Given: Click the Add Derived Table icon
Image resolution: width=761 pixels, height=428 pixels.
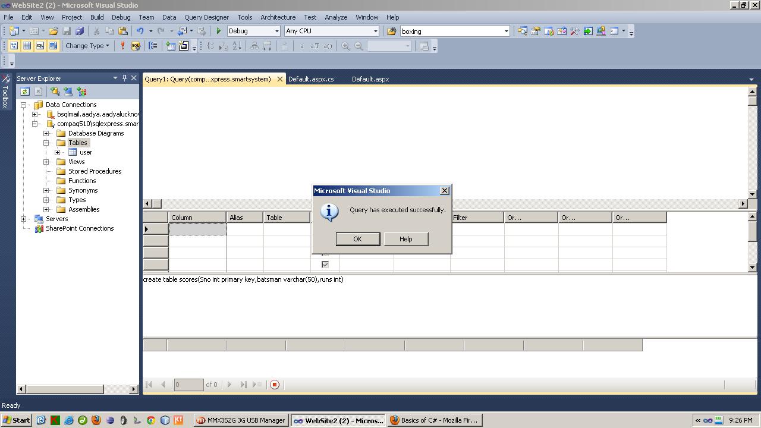Looking at the screenshot, I should pyautogui.click(x=184, y=46).
